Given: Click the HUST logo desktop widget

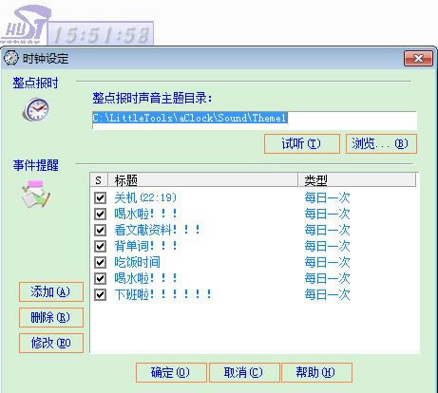Looking at the screenshot, I should coord(25,25).
